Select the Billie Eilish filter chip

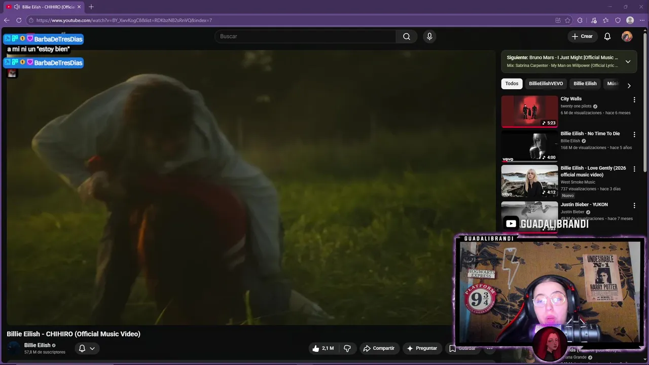pyautogui.click(x=585, y=84)
